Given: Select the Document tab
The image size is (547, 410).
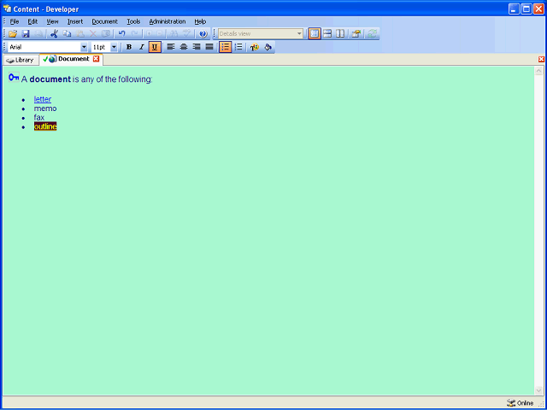Looking at the screenshot, I should click(x=69, y=59).
